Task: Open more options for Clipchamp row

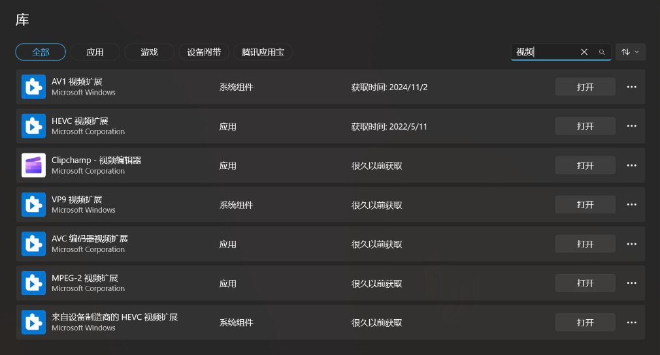Action: 631,166
